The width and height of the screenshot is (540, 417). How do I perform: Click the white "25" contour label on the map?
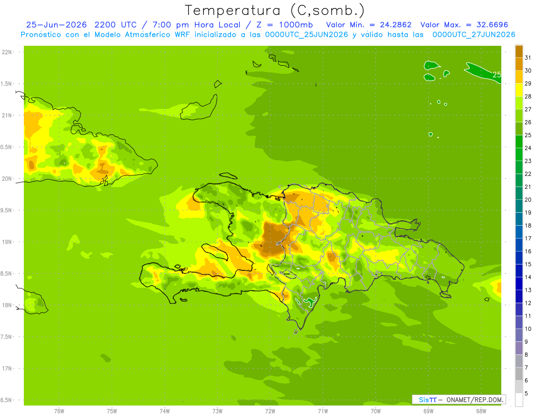pyautogui.click(x=497, y=75)
